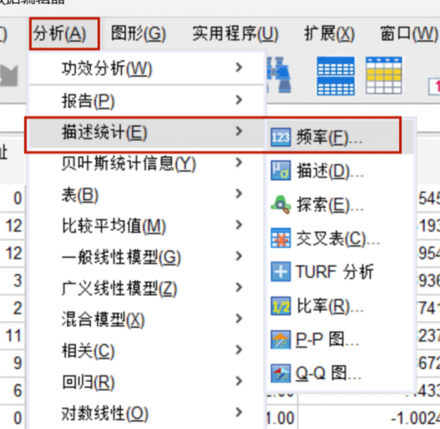Viewport: 440px width, 429px height.
Task: Select 回归(R) menu entry
Action: (x=147, y=382)
